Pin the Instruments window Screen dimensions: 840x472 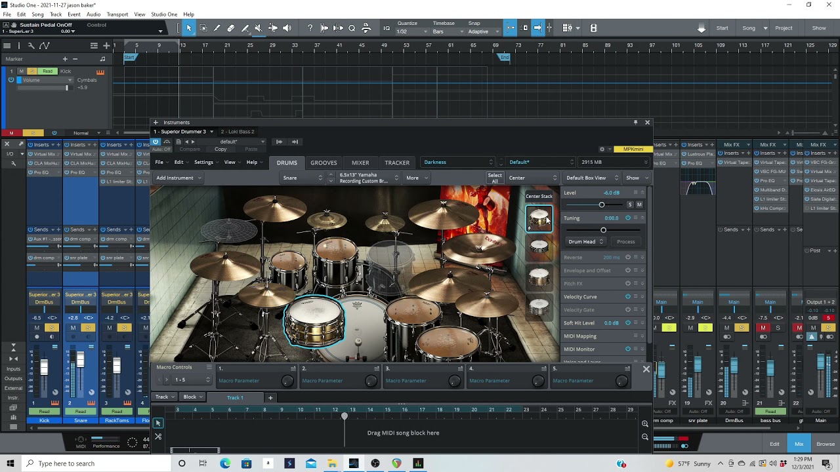[635, 122]
